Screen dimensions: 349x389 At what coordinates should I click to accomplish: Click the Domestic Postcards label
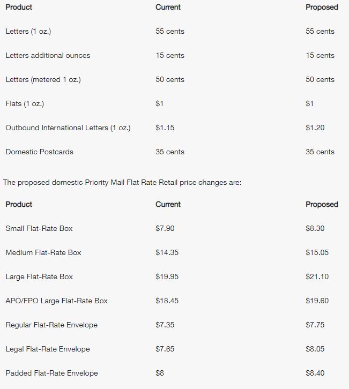click(x=40, y=152)
